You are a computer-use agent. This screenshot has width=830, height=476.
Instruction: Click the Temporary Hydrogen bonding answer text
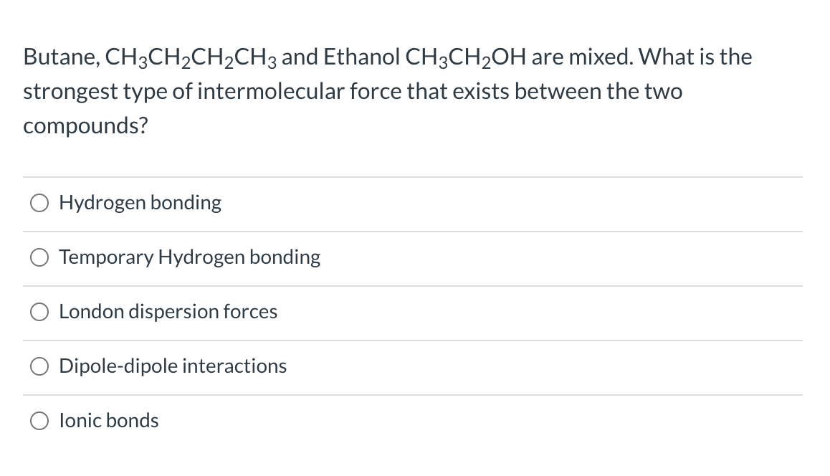[190, 257]
